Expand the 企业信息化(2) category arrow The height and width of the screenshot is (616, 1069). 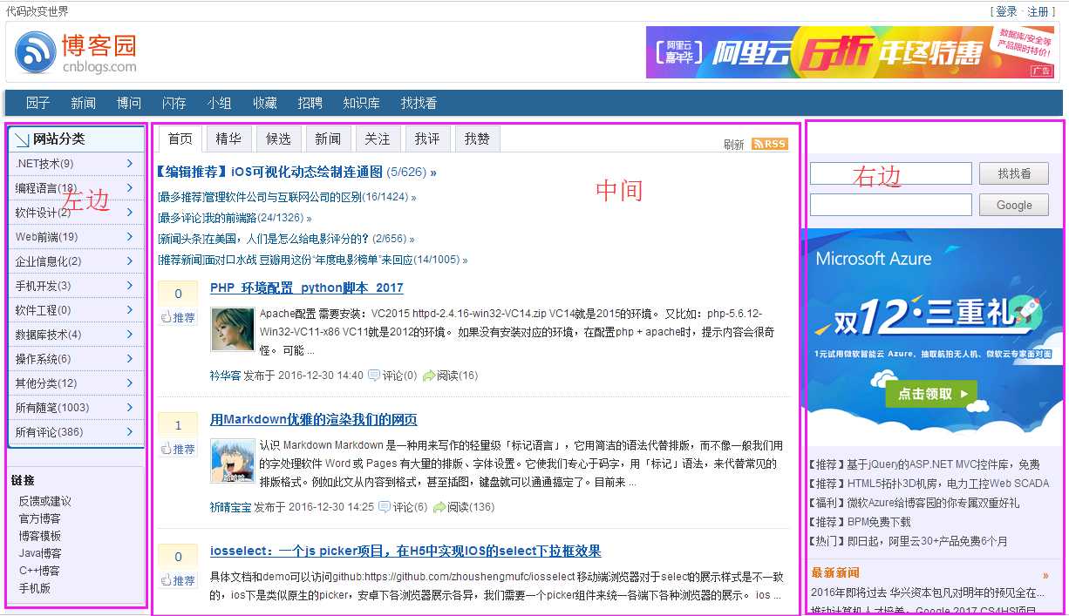129,261
